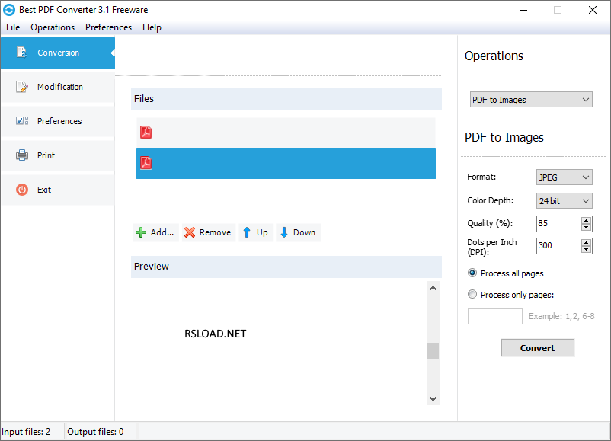Select the Print sidebar icon
This screenshot has height=441, width=611.
coord(22,155)
